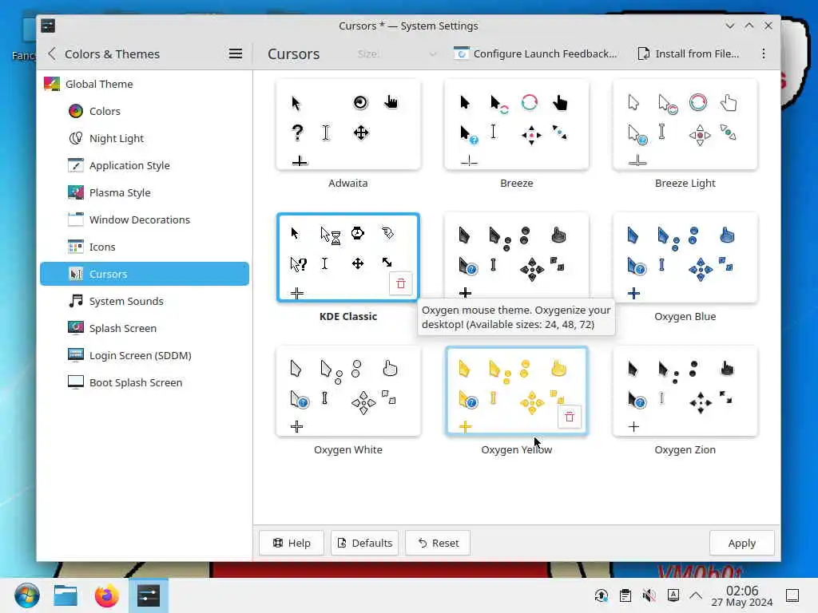Select the Adwaita cursor theme
The width and height of the screenshot is (818, 613).
coord(348,125)
